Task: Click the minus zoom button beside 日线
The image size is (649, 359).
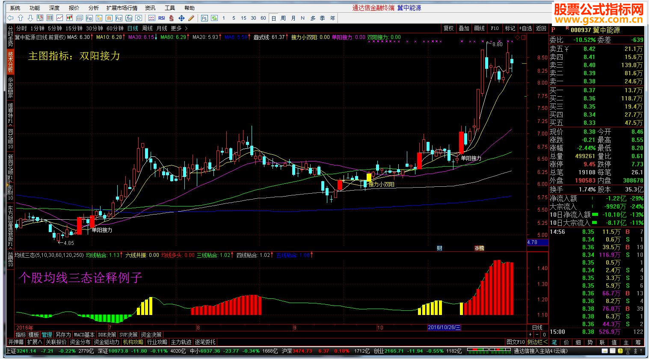Action: coord(537,335)
